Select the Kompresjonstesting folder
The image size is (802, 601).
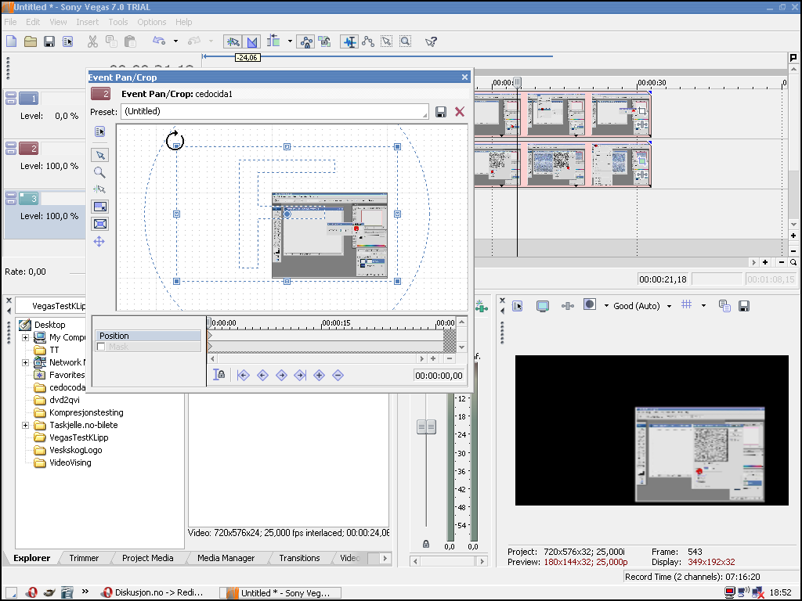pyautogui.click(x=86, y=412)
